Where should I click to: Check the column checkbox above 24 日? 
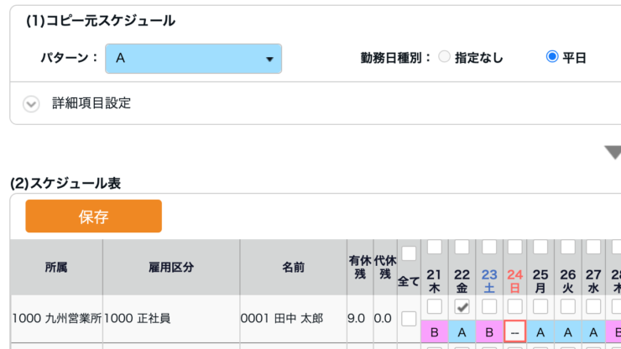[x=515, y=247]
